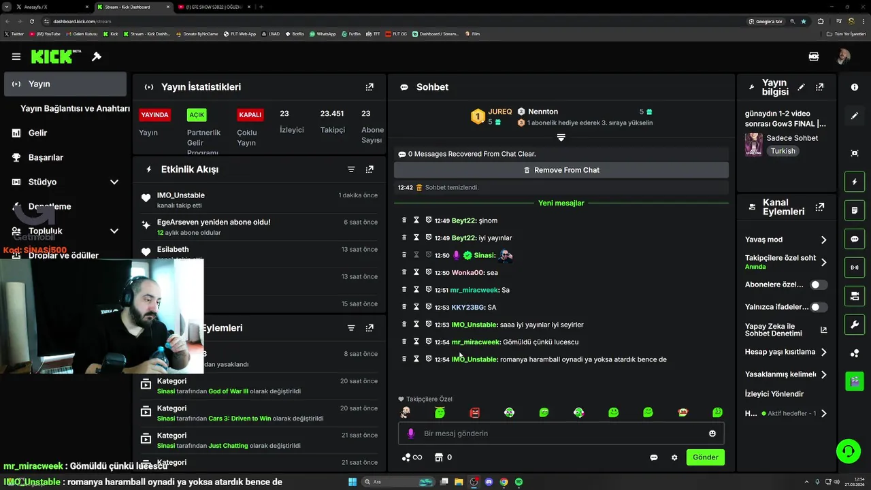Pop out the Yayın bilgisi panel
The height and width of the screenshot is (490, 871).
[x=819, y=87]
